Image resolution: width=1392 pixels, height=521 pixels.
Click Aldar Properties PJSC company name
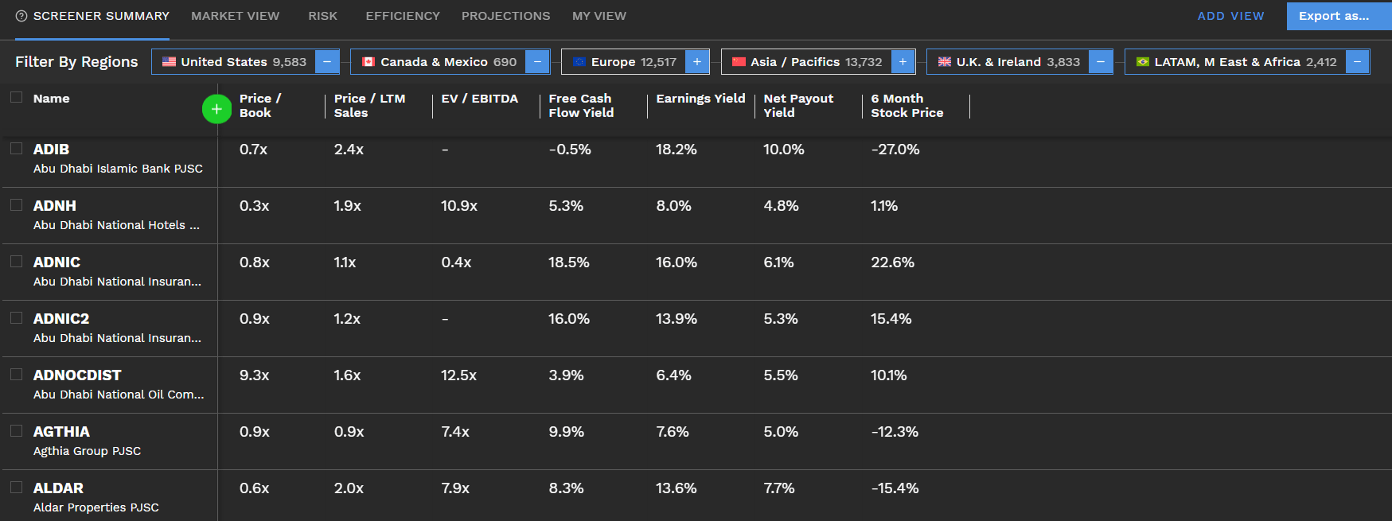pos(96,507)
